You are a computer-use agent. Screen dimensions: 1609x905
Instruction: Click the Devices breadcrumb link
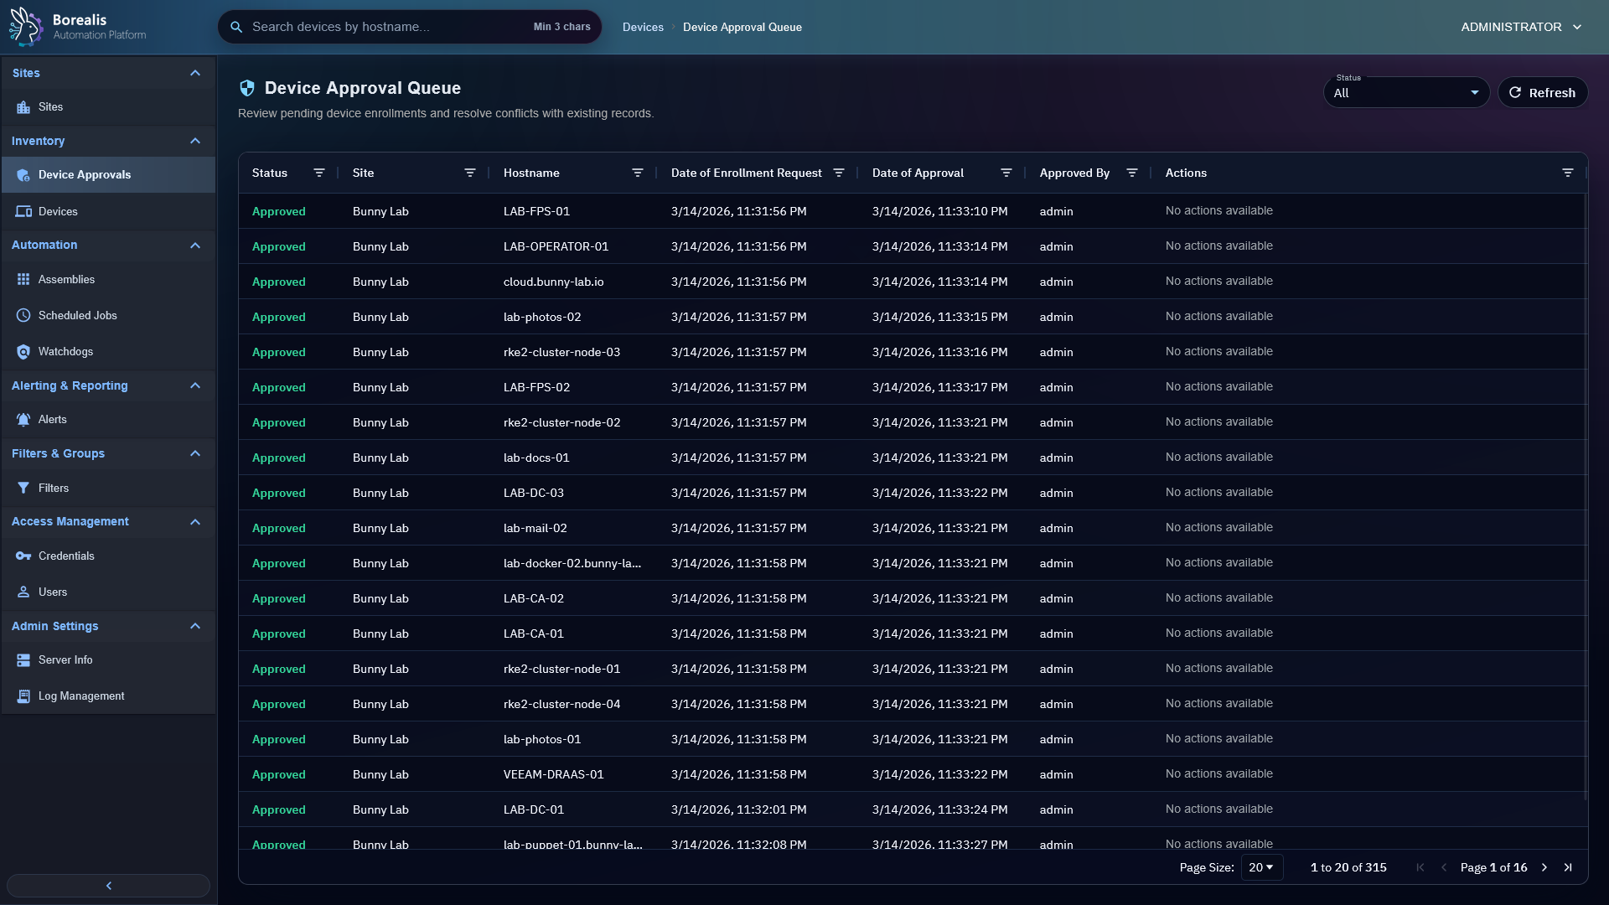tap(643, 28)
